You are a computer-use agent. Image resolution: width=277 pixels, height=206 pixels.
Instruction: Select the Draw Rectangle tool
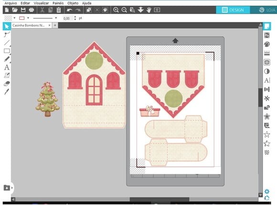pos(7,51)
